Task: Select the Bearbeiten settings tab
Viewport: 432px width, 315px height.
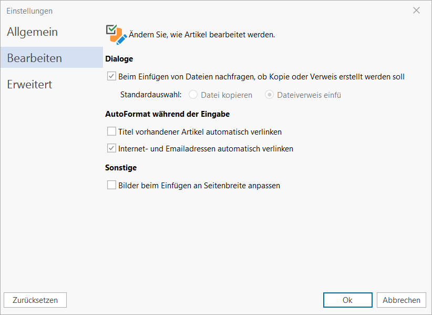Action: pyautogui.click(x=35, y=58)
